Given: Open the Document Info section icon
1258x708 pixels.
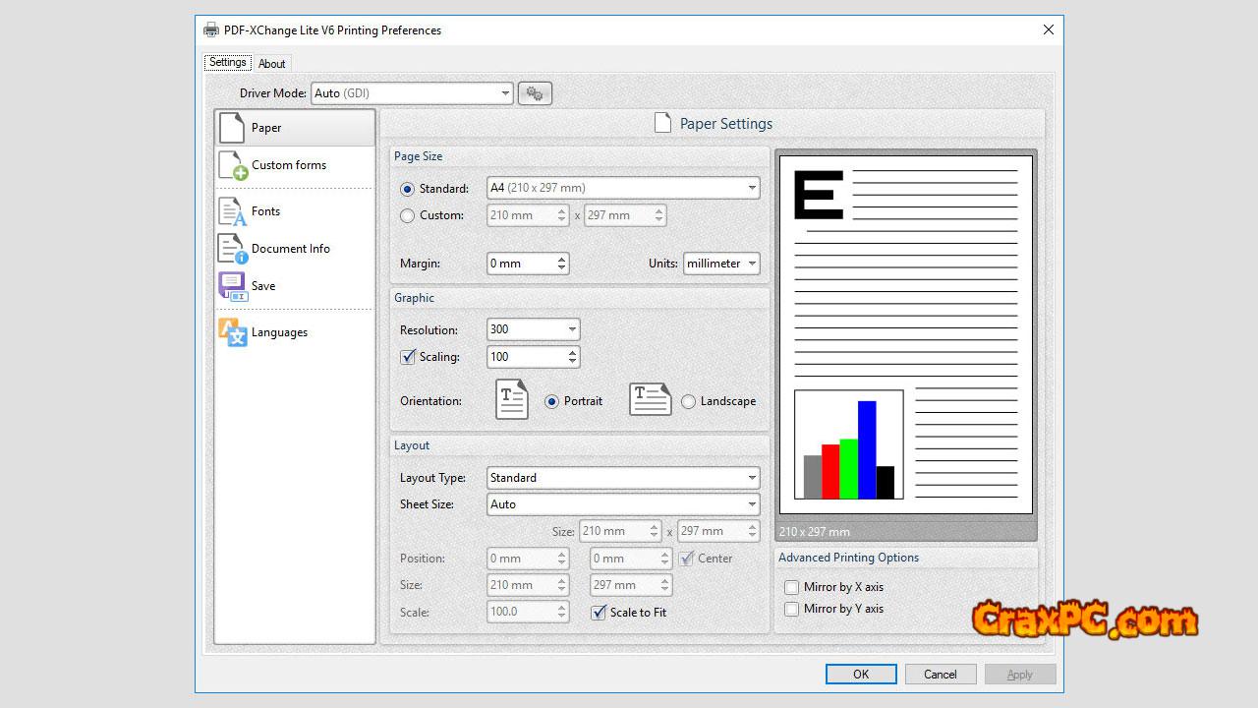Looking at the screenshot, I should (x=232, y=249).
